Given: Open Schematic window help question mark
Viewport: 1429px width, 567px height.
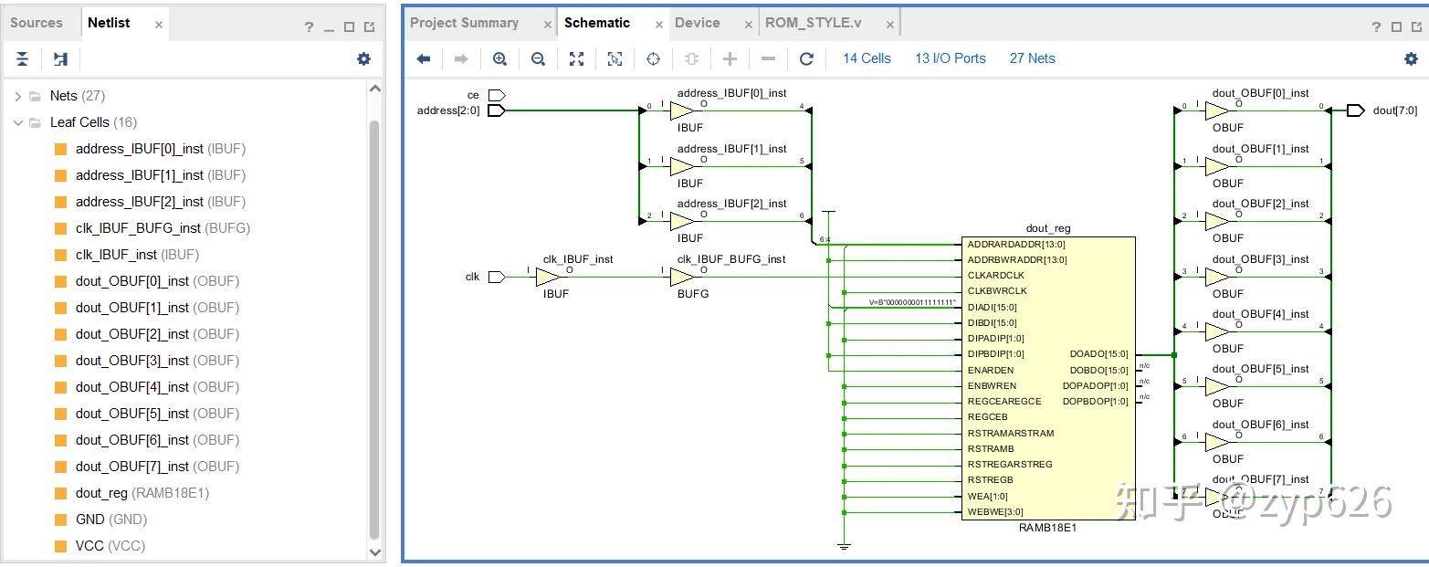Looking at the screenshot, I should tap(1376, 26).
